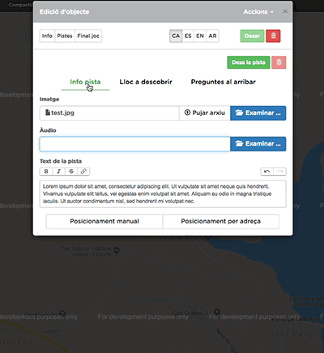The height and width of the screenshot is (353, 324).
Task: Select the Lloc a descobrir tab
Action: coord(146,82)
